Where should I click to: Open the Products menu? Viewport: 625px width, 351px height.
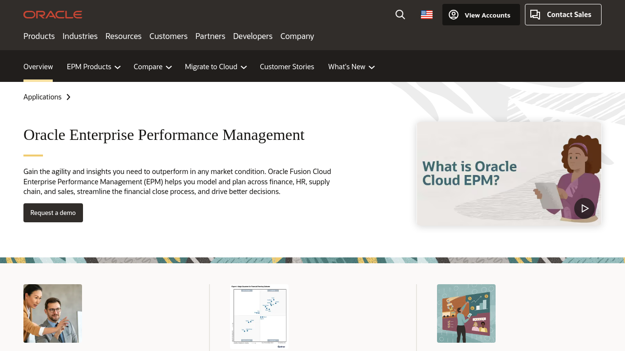pos(39,36)
